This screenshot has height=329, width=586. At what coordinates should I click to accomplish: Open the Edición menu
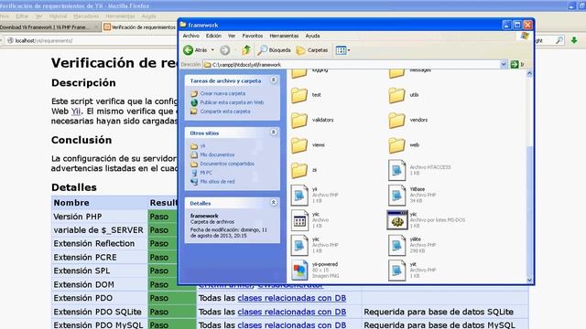pos(213,36)
